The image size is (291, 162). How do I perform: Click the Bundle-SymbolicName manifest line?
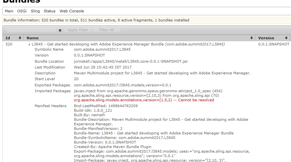[124, 138]
